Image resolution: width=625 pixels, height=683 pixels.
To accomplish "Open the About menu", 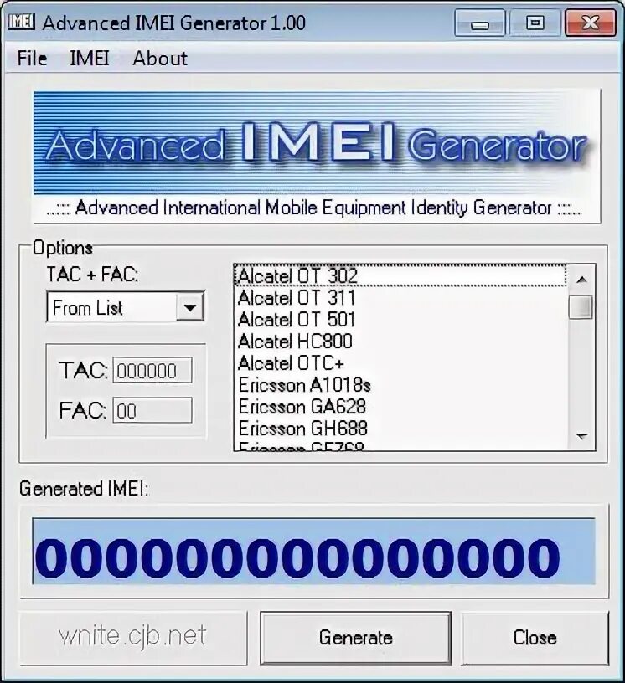I will click(160, 59).
